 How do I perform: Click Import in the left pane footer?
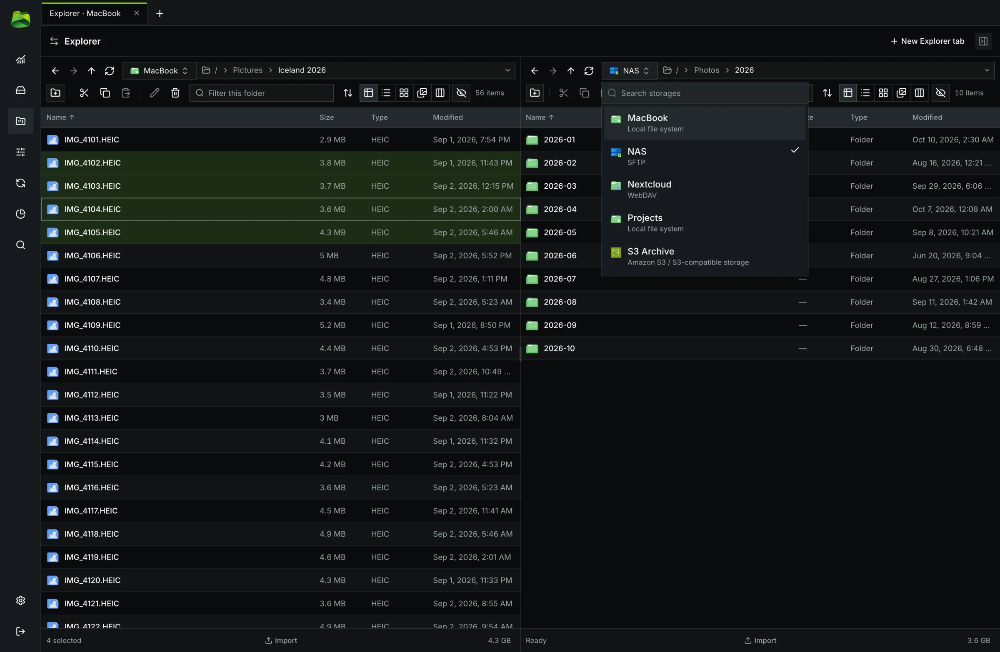coord(281,640)
